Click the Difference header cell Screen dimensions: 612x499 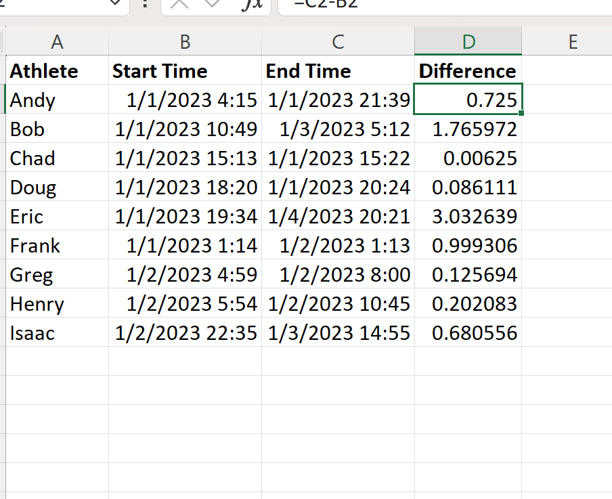467,70
